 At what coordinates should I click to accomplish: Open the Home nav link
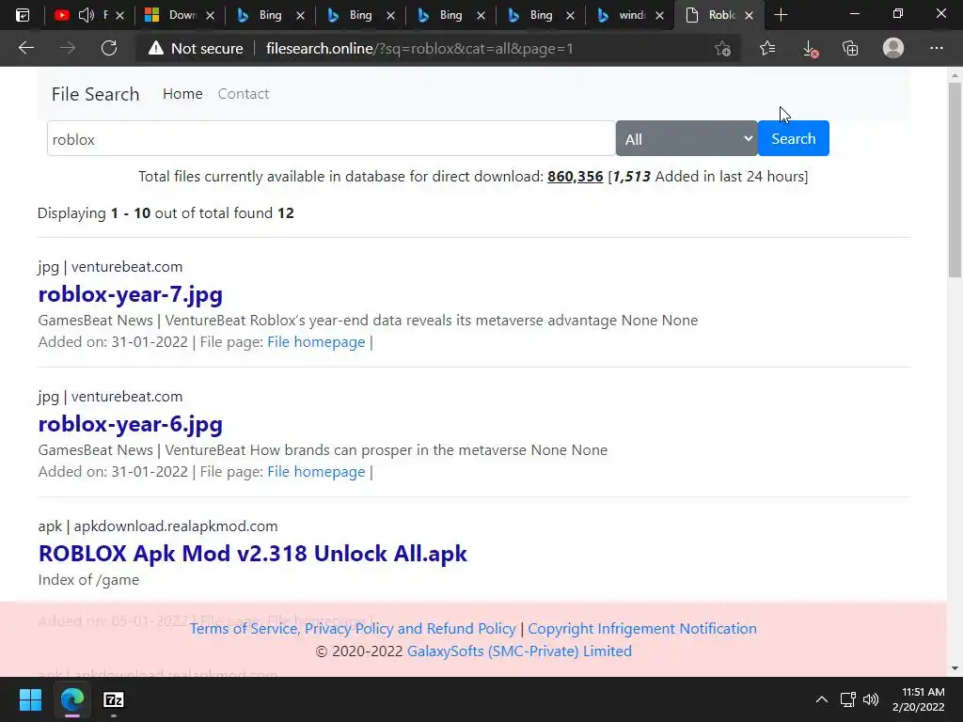pos(182,94)
